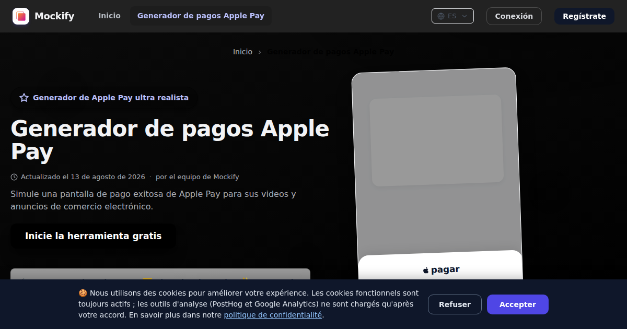
Task: Open the politique de confidentialité link
Action: tap(273, 315)
